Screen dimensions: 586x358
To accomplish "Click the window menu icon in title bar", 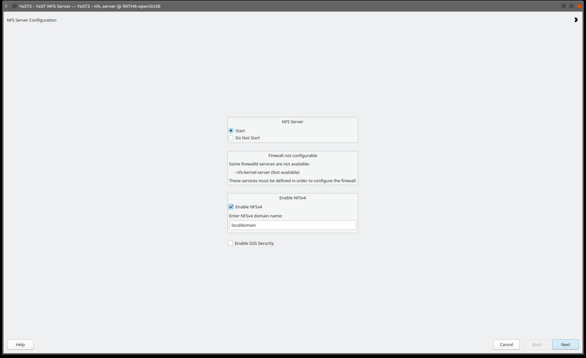I will click(x=6, y=6).
